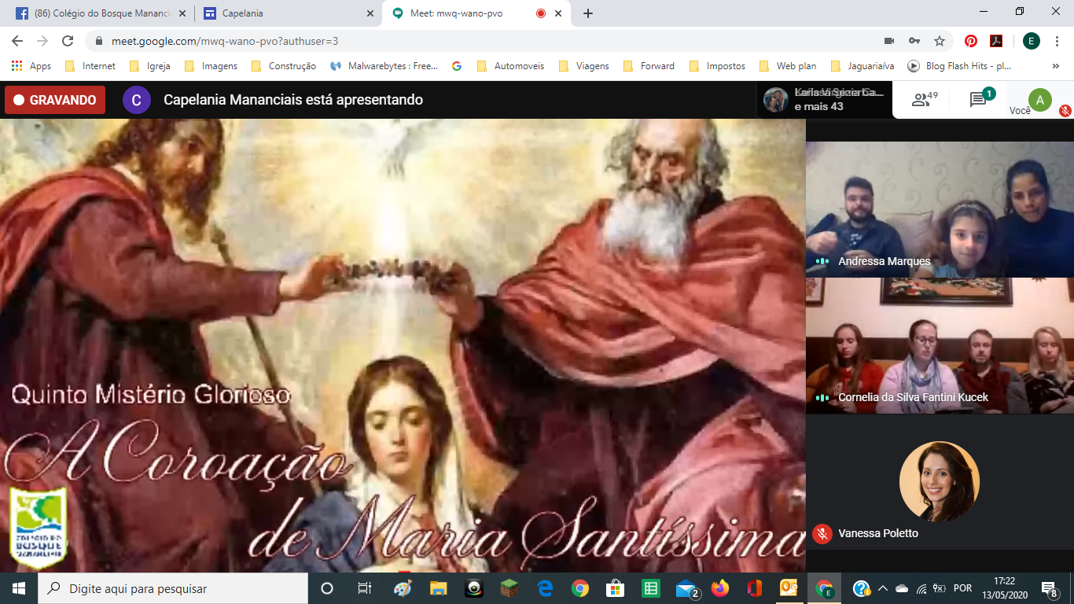This screenshot has width=1074, height=604.
Task: Click the audio indicator beside Andressa Marques
Action: pyautogui.click(x=822, y=261)
